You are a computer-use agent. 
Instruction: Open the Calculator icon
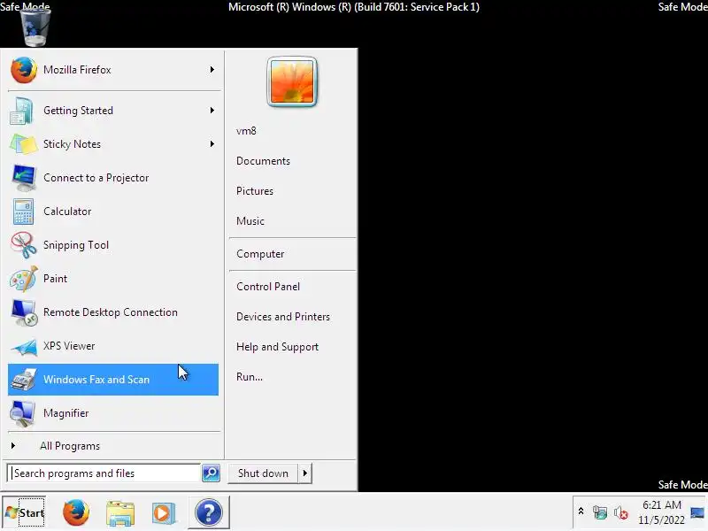coord(23,212)
